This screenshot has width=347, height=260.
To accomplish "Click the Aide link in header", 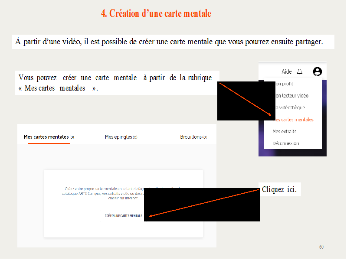I will (x=287, y=72).
